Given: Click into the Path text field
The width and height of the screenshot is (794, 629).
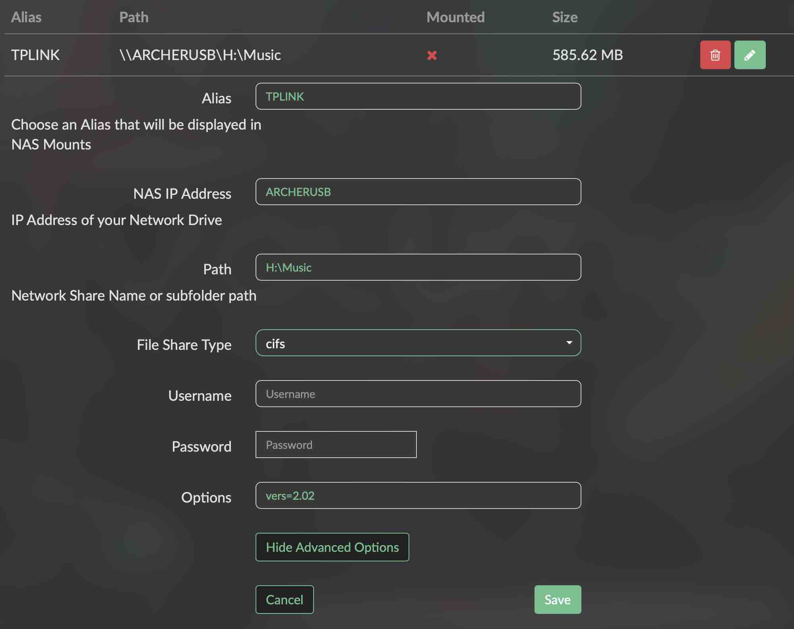Looking at the screenshot, I should pyautogui.click(x=418, y=267).
